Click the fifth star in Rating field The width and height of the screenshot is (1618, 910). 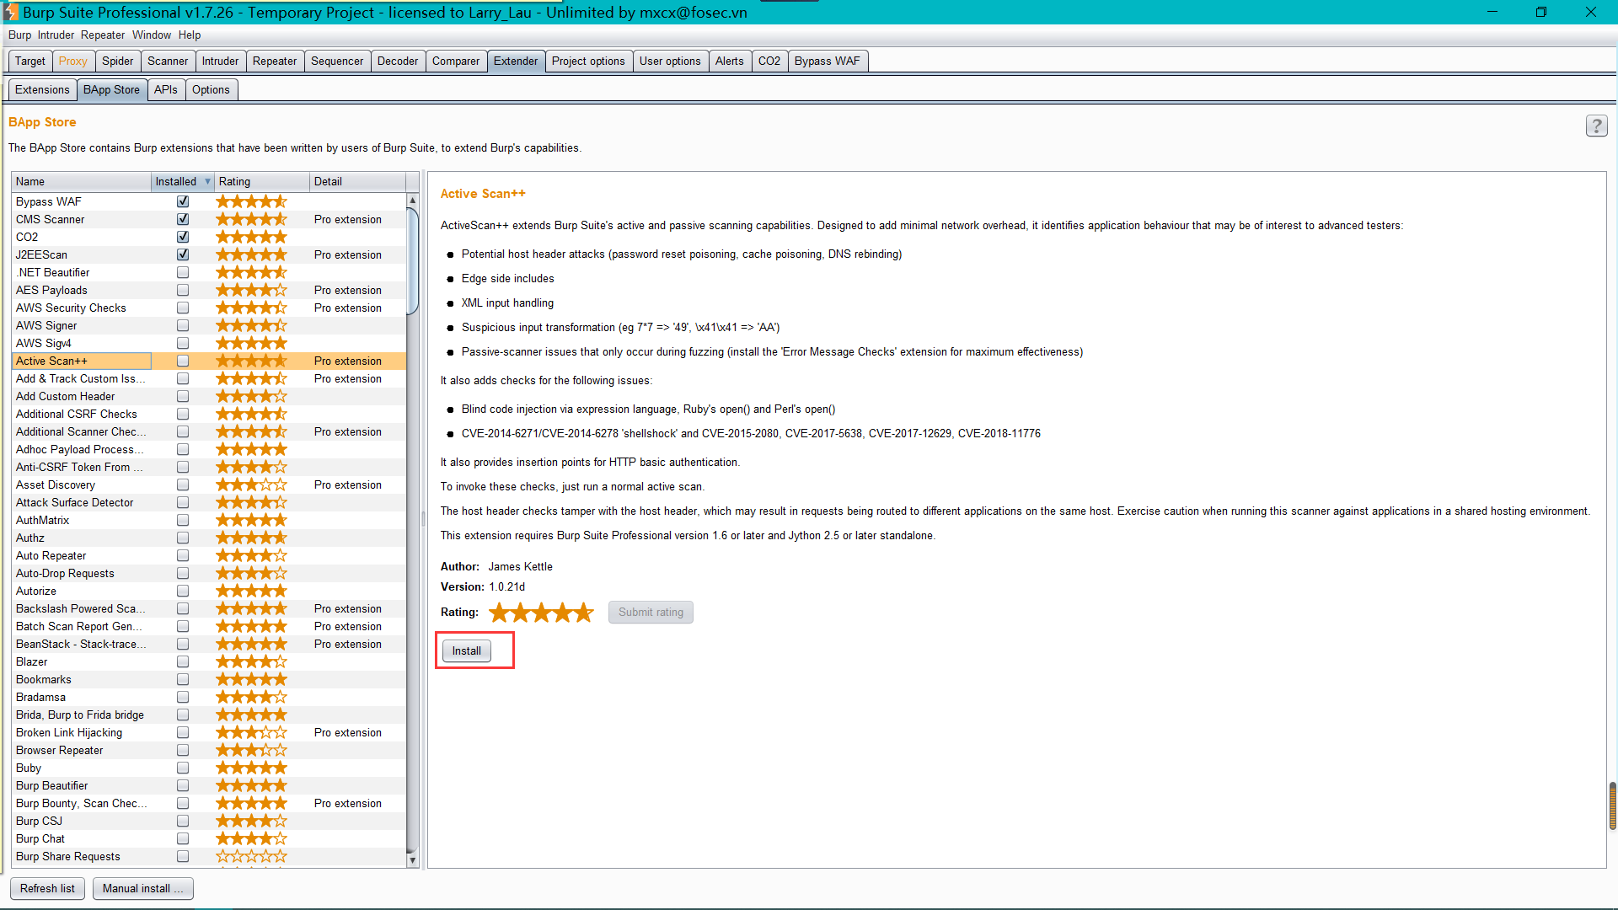coord(584,613)
